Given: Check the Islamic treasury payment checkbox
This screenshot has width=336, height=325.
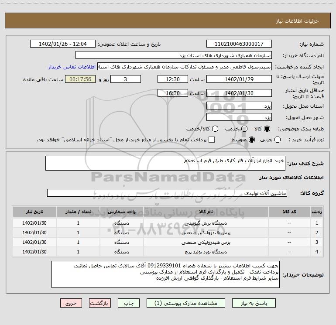Looking at the screenshot, I should click(x=212, y=140).
